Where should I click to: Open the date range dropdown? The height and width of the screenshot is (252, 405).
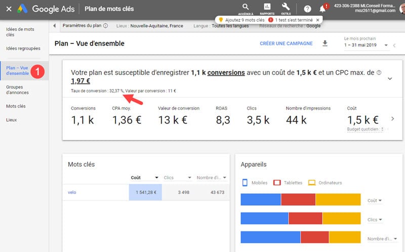386,45
